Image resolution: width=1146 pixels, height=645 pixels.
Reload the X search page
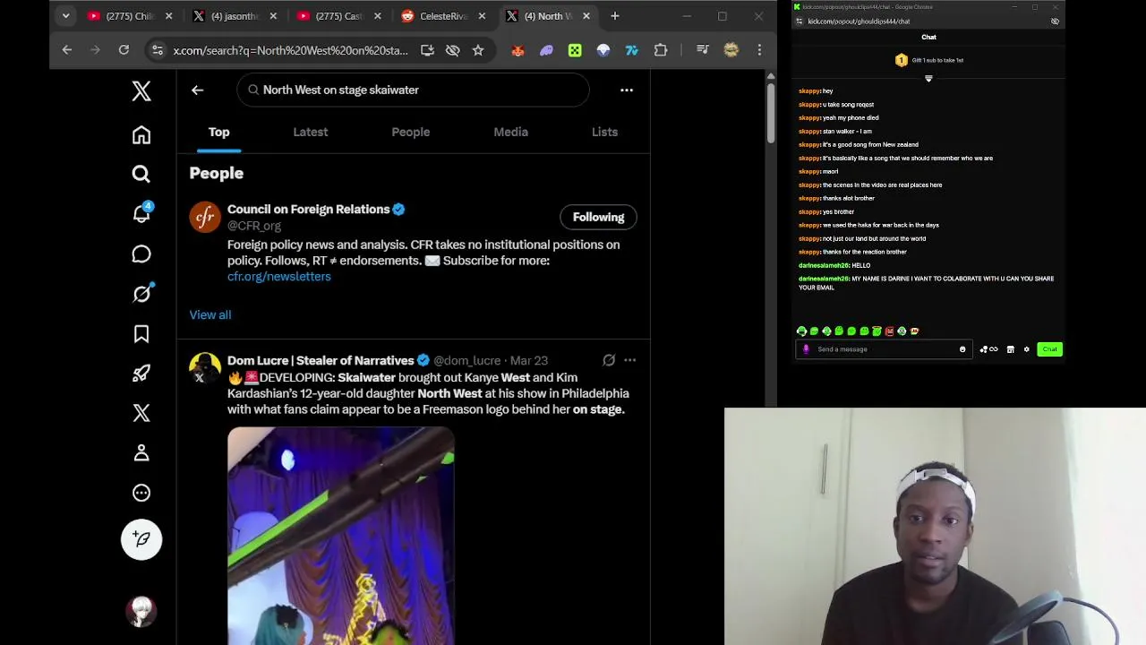coord(124,51)
